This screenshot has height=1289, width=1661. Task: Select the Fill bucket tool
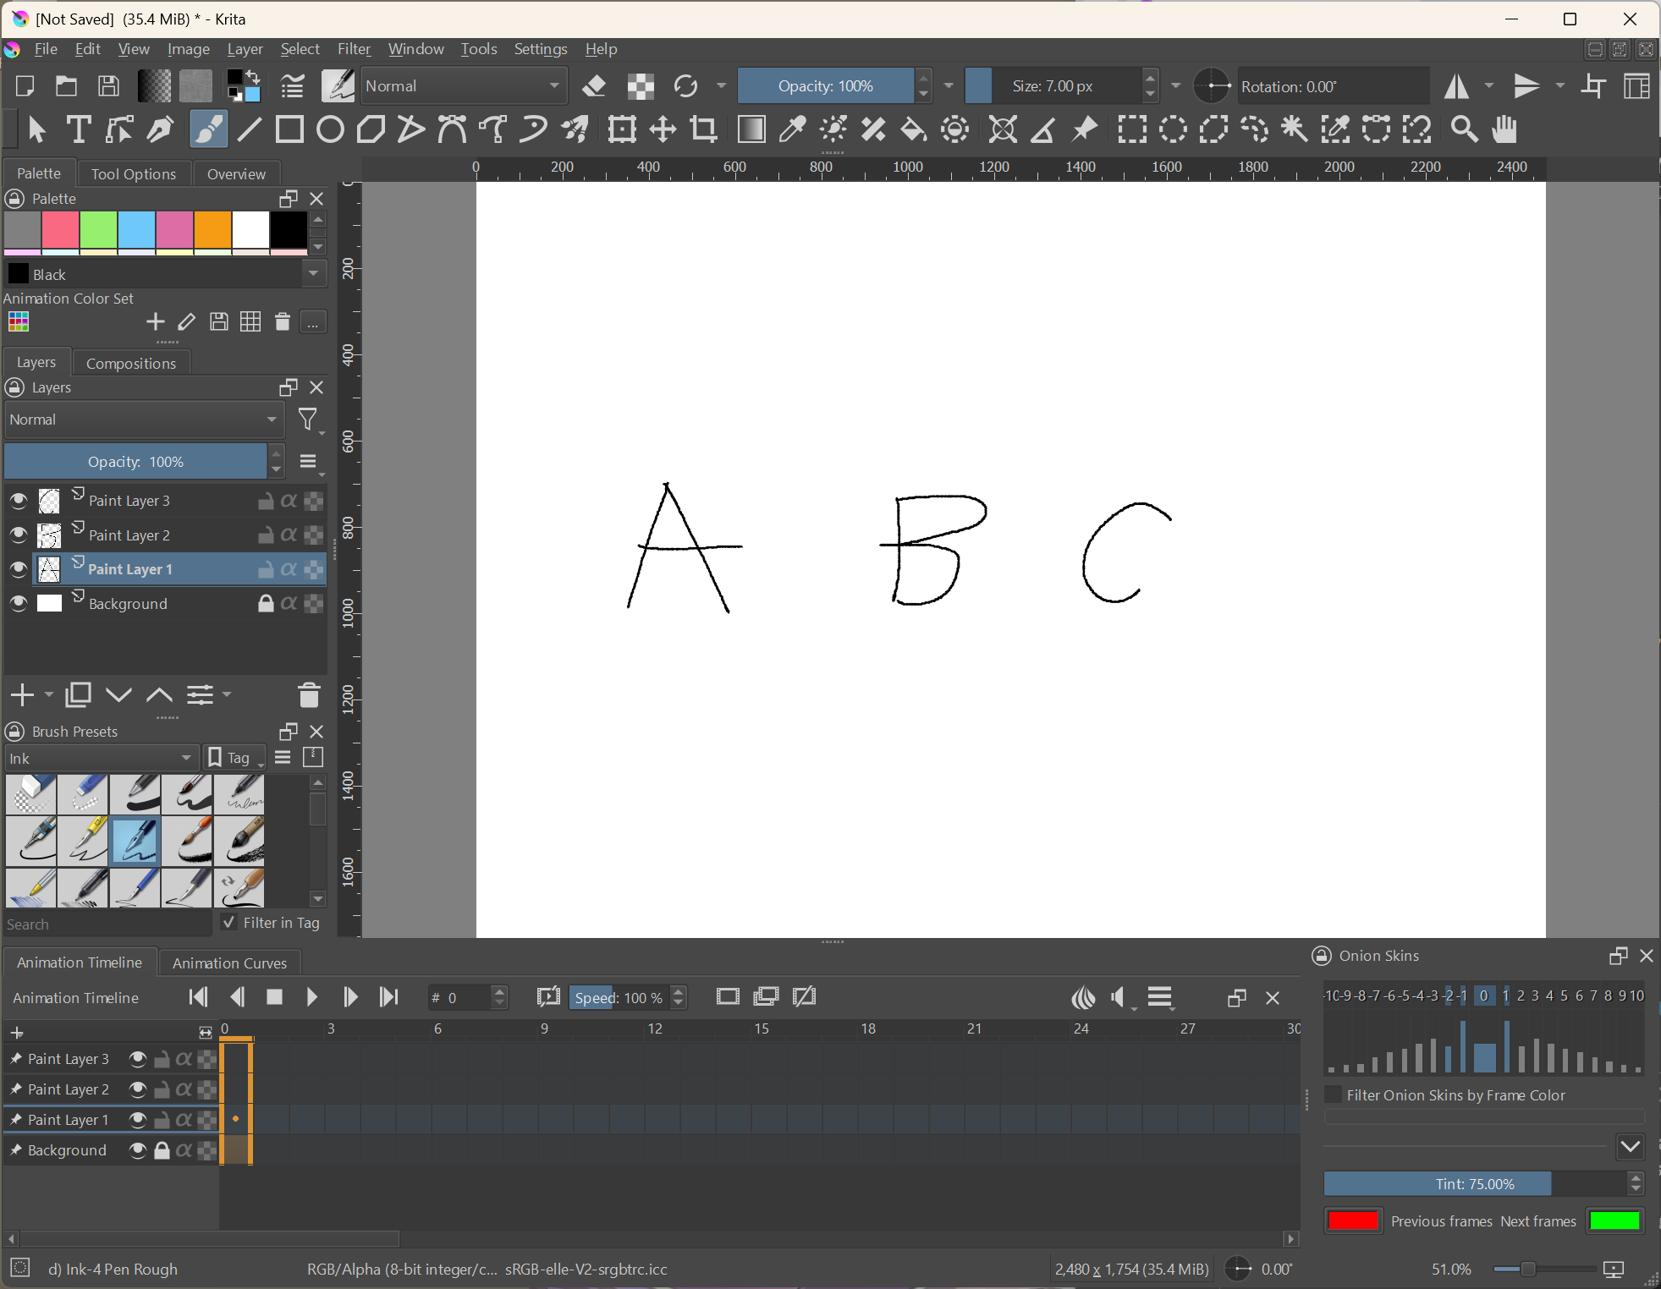[x=913, y=129]
